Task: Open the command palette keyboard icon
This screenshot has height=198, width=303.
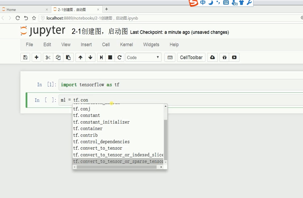Action: (170, 57)
